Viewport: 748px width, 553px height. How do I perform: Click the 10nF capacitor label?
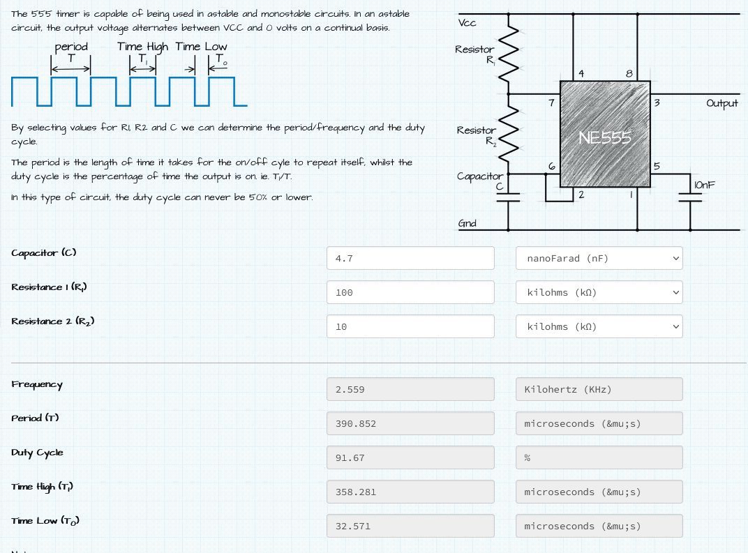pyautogui.click(x=704, y=185)
